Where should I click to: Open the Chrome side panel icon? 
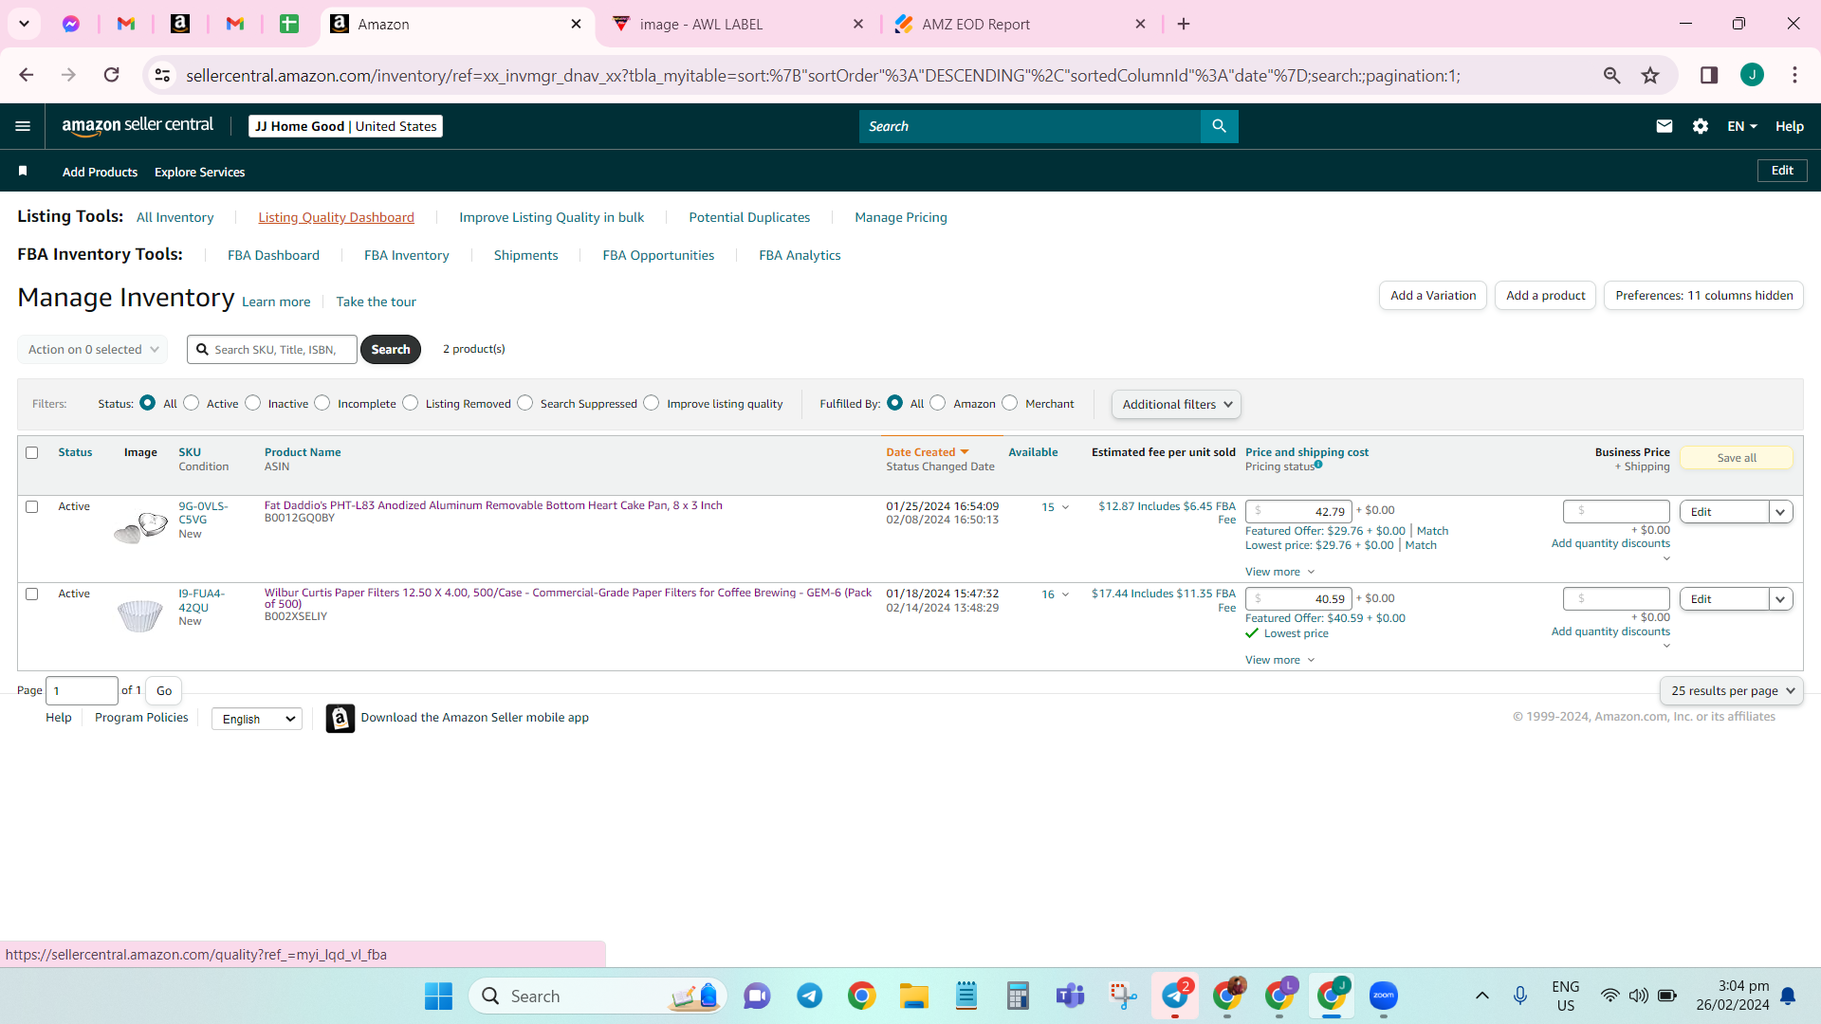[1709, 75]
